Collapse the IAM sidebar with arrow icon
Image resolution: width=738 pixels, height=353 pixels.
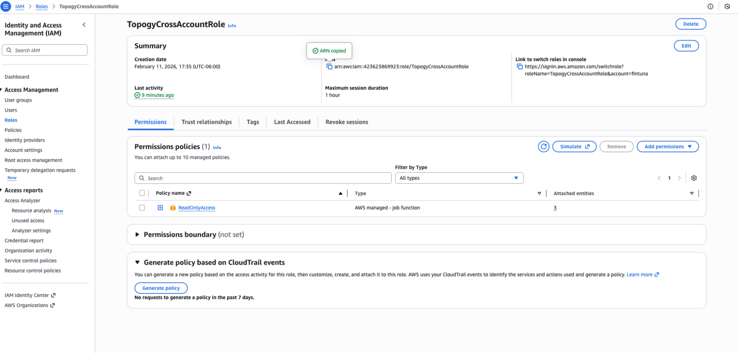84,25
